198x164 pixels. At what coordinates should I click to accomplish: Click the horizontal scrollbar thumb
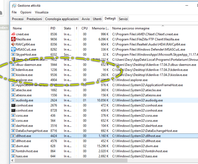tap(71, 160)
